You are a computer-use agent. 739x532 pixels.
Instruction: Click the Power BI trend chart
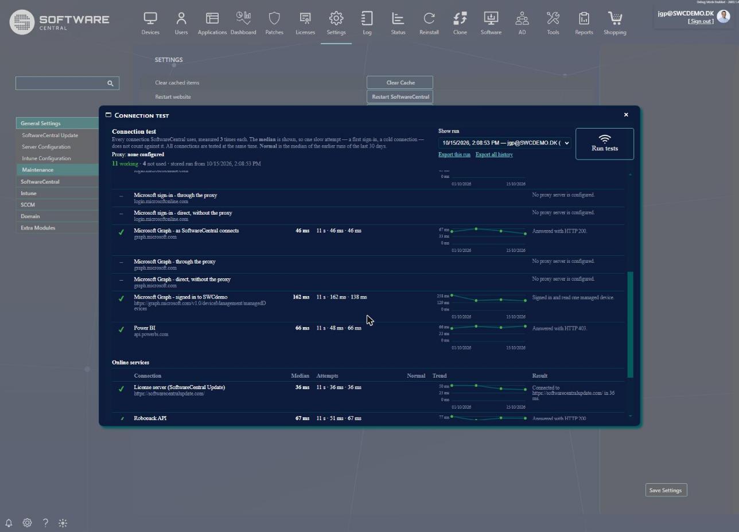coord(483,336)
